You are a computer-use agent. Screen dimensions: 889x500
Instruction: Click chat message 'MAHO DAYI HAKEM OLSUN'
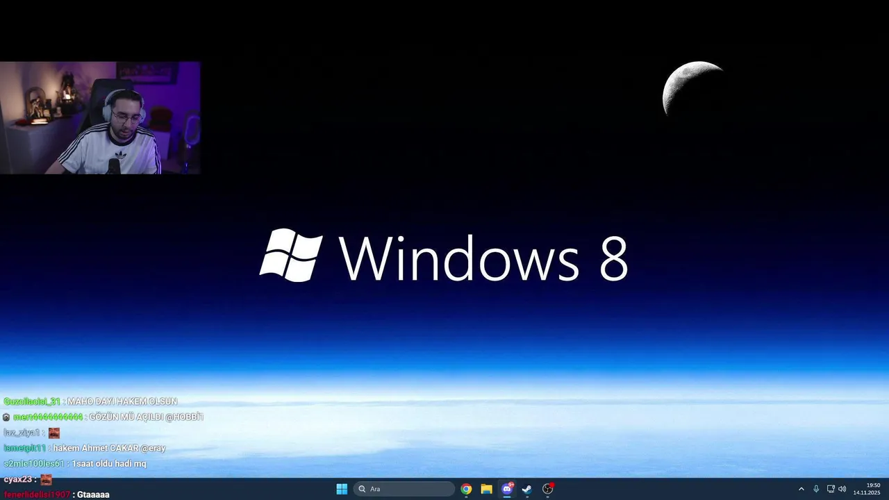(122, 401)
